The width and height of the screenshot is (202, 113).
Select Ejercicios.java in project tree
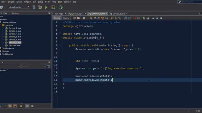point(14,45)
